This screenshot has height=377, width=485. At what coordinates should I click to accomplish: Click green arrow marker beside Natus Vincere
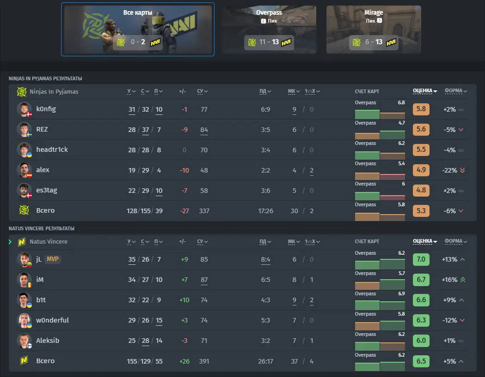point(10,242)
